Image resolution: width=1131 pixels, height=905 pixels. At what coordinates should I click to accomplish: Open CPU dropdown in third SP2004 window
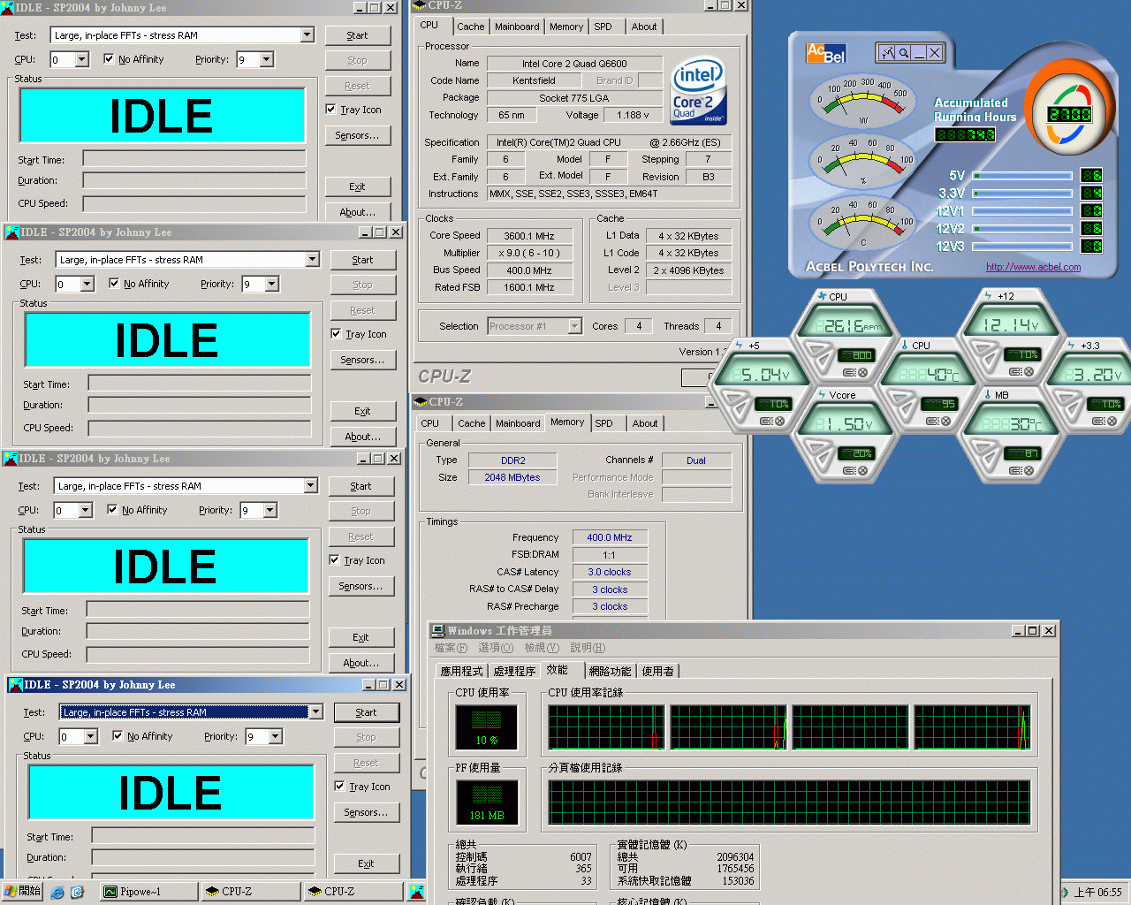[x=86, y=511]
